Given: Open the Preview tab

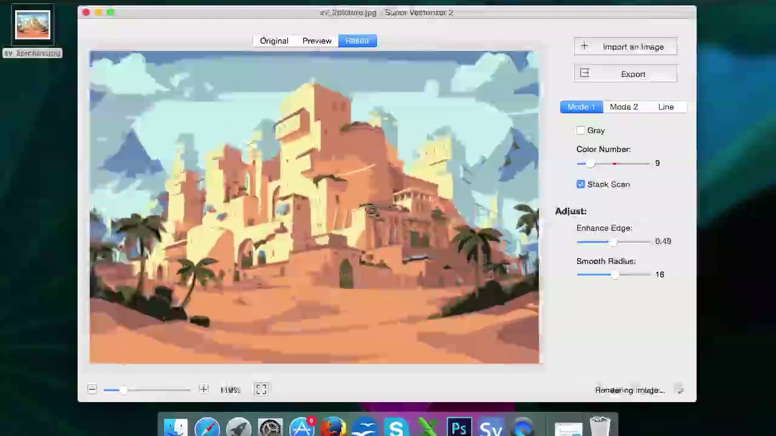Looking at the screenshot, I should [316, 41].
